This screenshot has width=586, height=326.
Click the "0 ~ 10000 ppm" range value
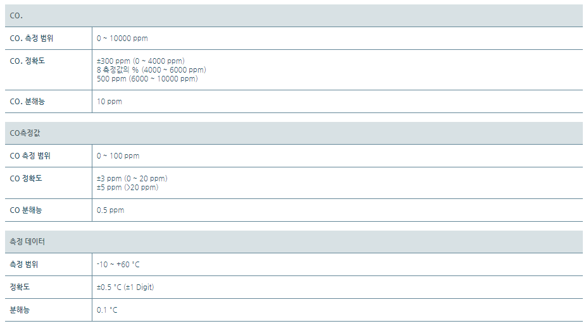pyautogui.click(x=122, y=39)
